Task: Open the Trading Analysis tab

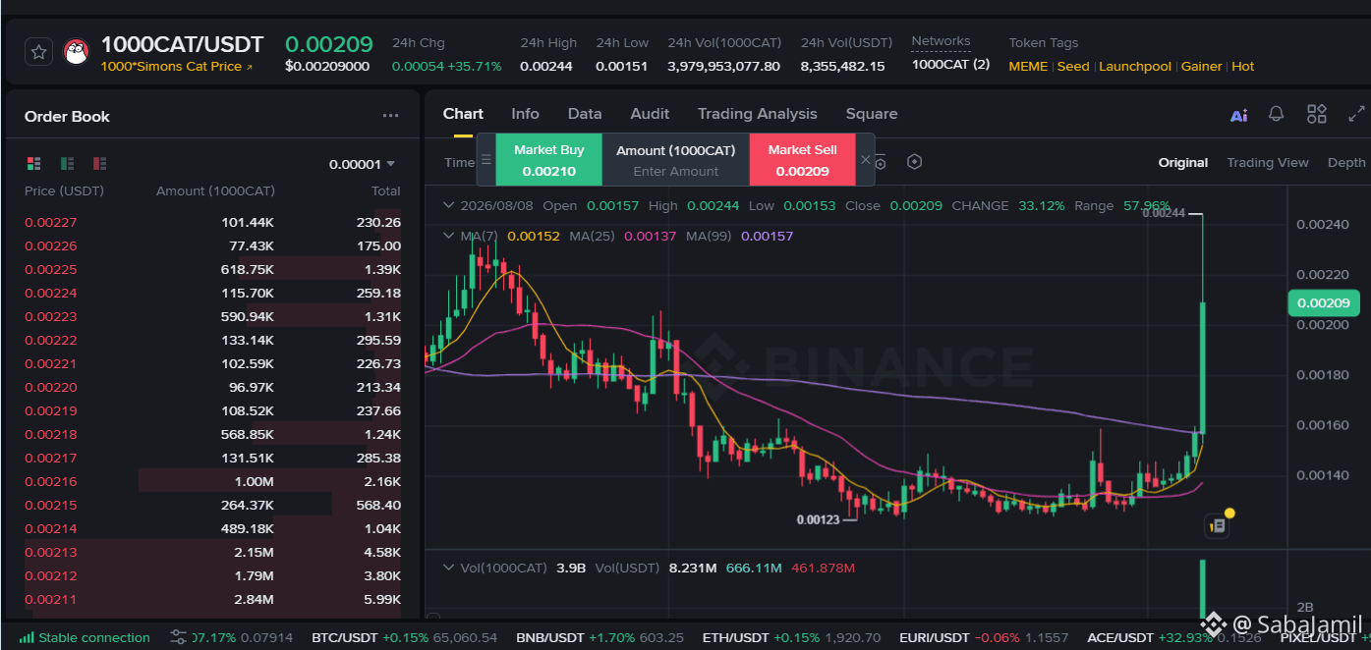Action: click(757, 114)
